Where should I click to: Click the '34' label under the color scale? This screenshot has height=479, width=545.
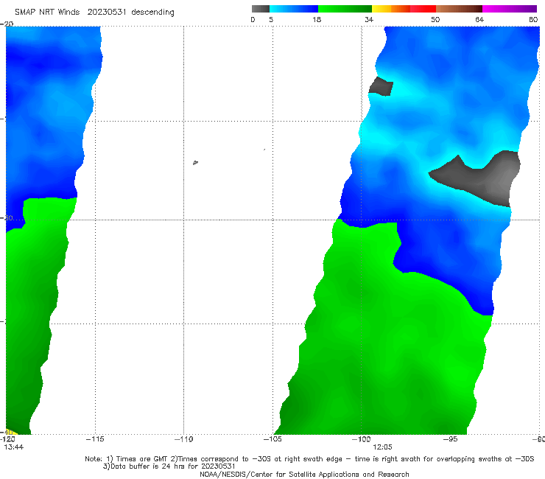369,19
